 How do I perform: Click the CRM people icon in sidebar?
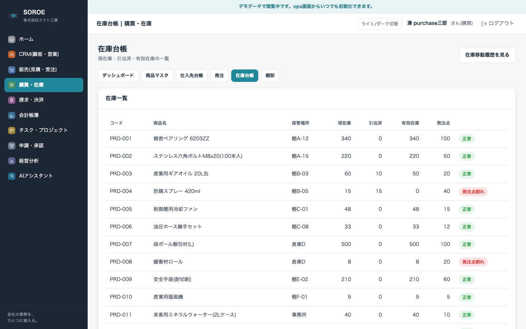click(12, 54)
